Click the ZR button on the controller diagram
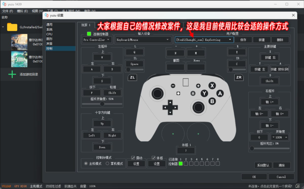Image resolution: width=304 pixels, height=189 pixels. pos(238,77)
